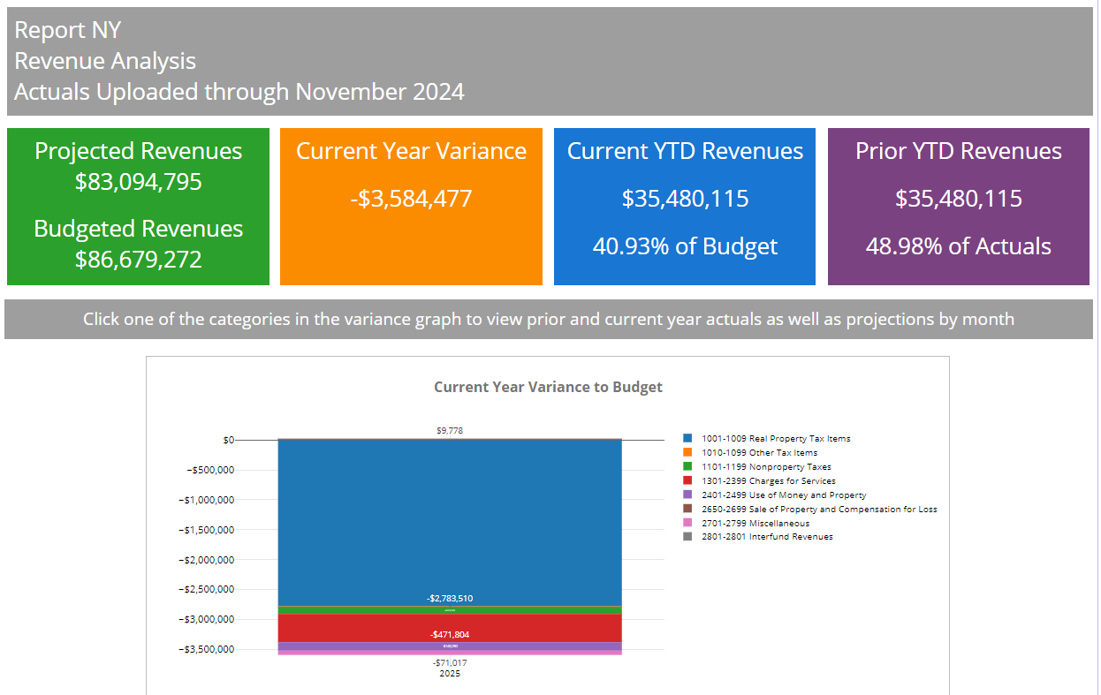Click the orange Other Tax Items legend swatch

(x=687, y=452)
